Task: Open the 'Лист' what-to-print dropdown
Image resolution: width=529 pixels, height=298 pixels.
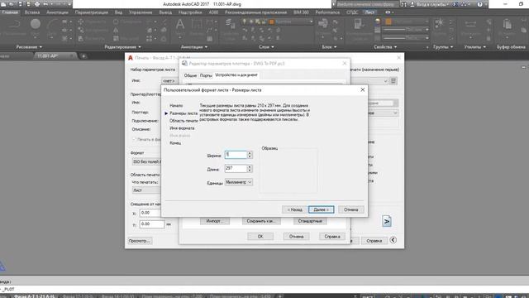Action: coord(146,190)
